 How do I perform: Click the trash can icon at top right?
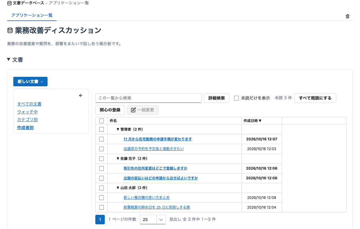click(x=347, y=16)
